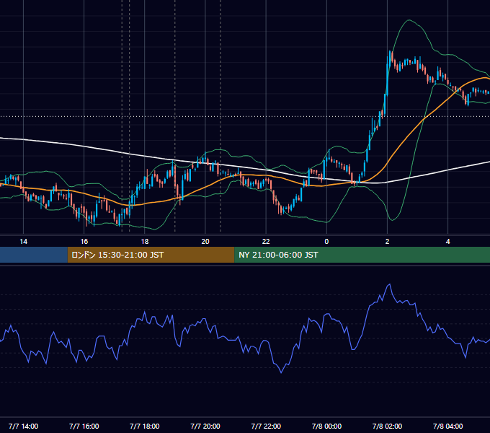Click the NY 21:00-06:00 JST session bar
The width and height of the screenshot is (490, 433).
tap(362, 255)
